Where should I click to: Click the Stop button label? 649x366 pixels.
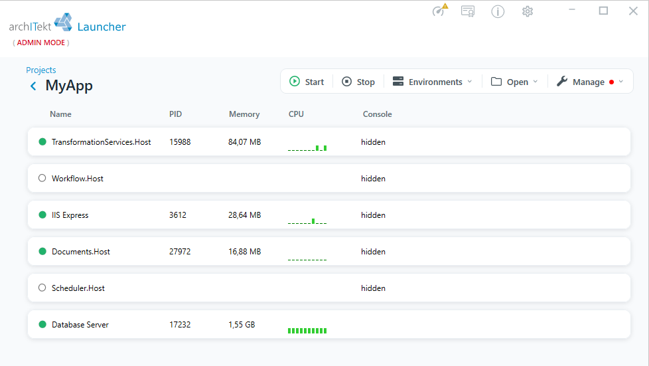pyautogui.click(x=366, y=82)
